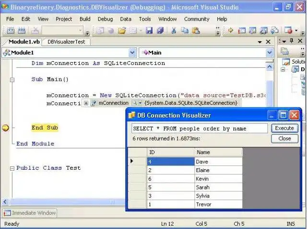
Task: Pin the Solution Explorer panel
Action: pyautogui.click(x=292, y=41)
